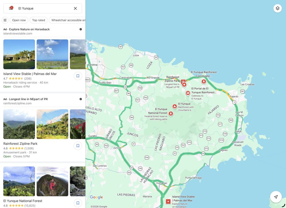Image resolution: width=286 pixels, height=208 pixels.
Task: Toggle the Wheelchair accessible entrance filter chip
Action: pos(67,20)
